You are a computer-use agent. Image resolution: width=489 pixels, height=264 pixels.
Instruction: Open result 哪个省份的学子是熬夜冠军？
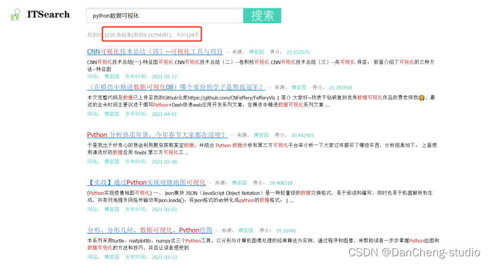(176, 87)
